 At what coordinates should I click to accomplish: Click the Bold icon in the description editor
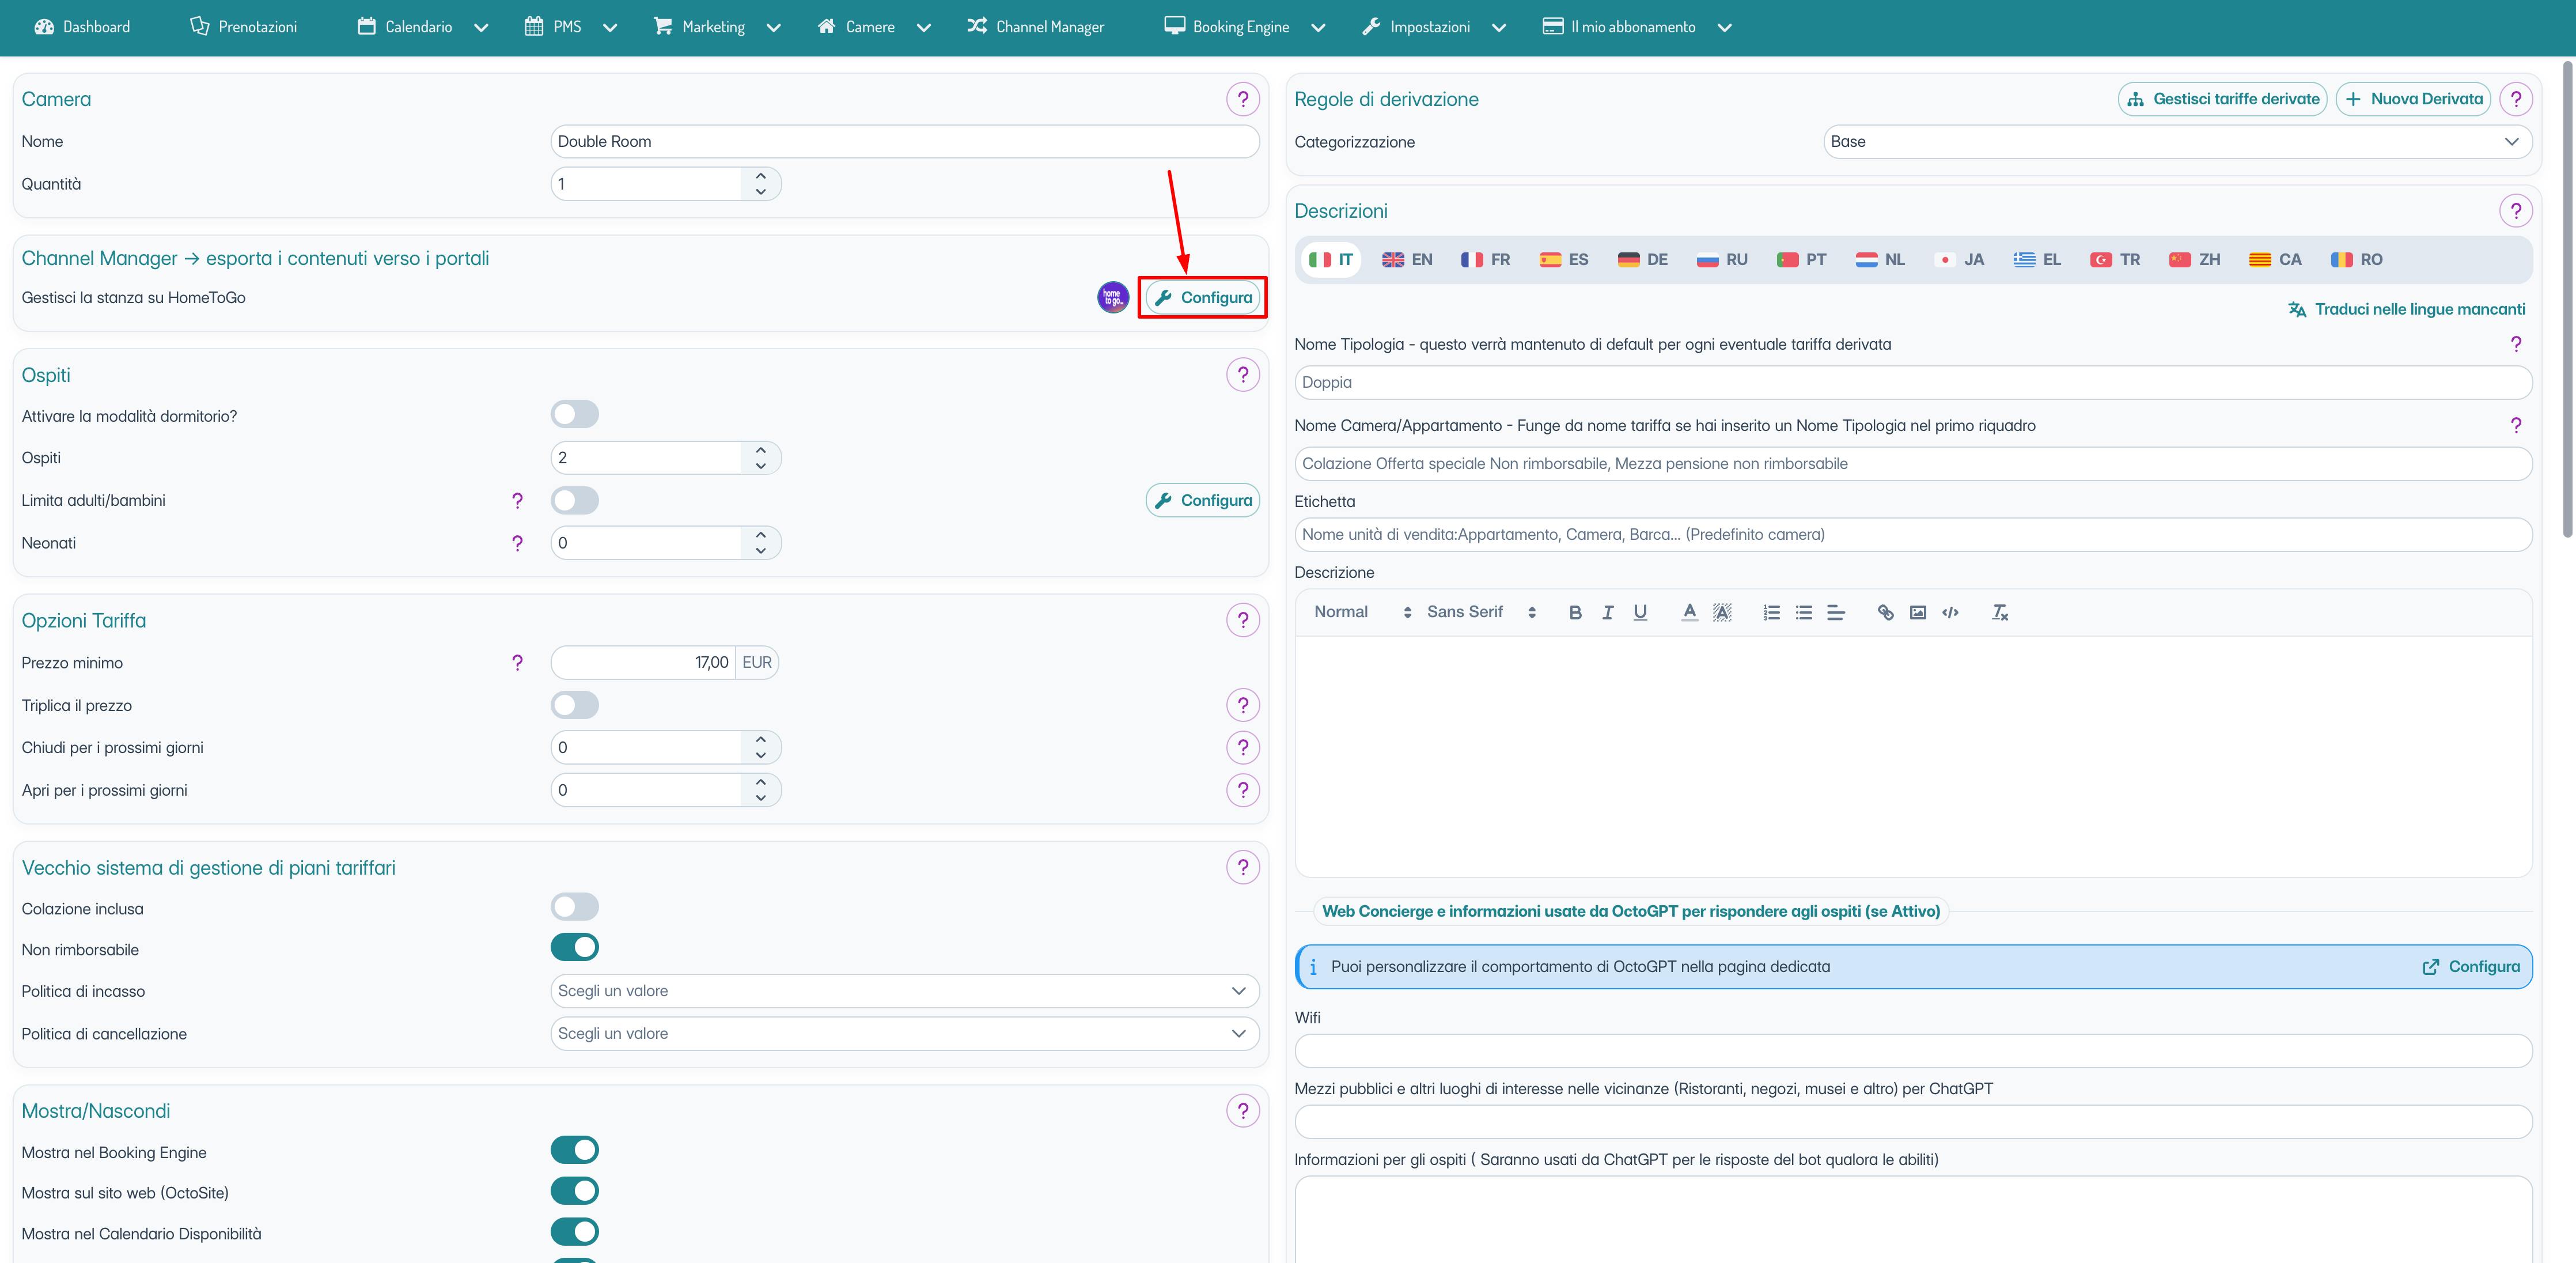click(x=1575, y=612)
